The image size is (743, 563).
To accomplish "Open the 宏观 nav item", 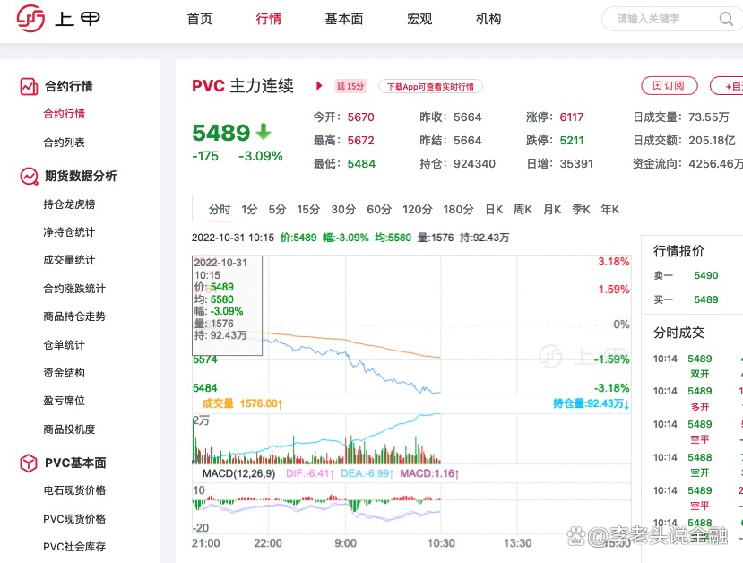I will (419, 19).
